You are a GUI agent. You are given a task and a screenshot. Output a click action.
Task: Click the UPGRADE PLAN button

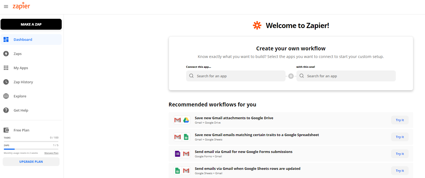tap(31, 161)
